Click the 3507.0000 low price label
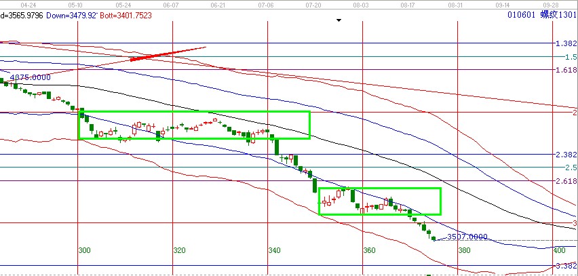The height and width of the screenshot is (276, 578). click(x=467, y=237)
